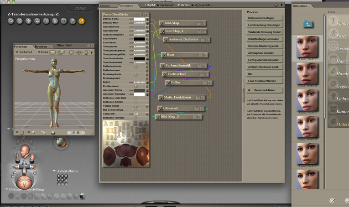The width and height of the screenshot is (349, 207).
Task: Click the scale cube tool icon
Action: tap(46, 21)
